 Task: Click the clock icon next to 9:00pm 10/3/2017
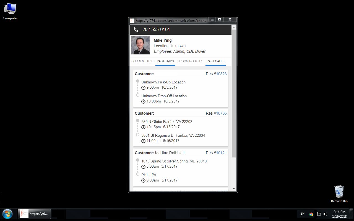pyautogui.click(x=143, y=88)
